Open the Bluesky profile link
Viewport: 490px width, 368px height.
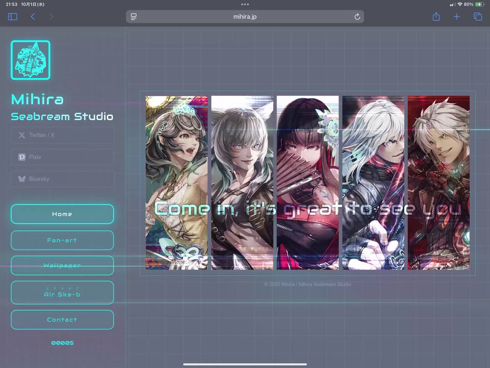62,179
